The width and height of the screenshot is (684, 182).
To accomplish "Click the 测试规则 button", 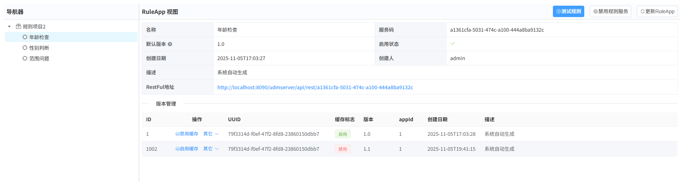I will click(x=568, y=11).
